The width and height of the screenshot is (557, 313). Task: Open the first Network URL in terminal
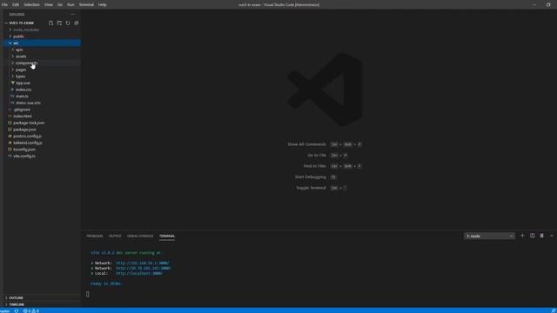pyautogui.click(x=143, y=263)
